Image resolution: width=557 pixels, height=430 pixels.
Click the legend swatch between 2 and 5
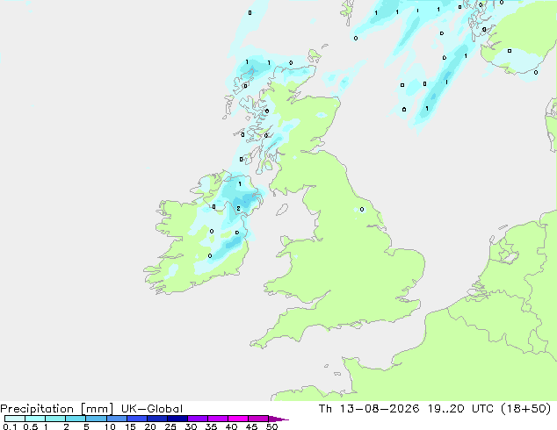(x=76, y=419)
